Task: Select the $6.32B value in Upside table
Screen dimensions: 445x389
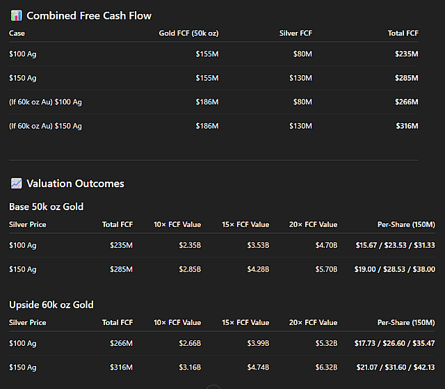Action: coord(326,367)
